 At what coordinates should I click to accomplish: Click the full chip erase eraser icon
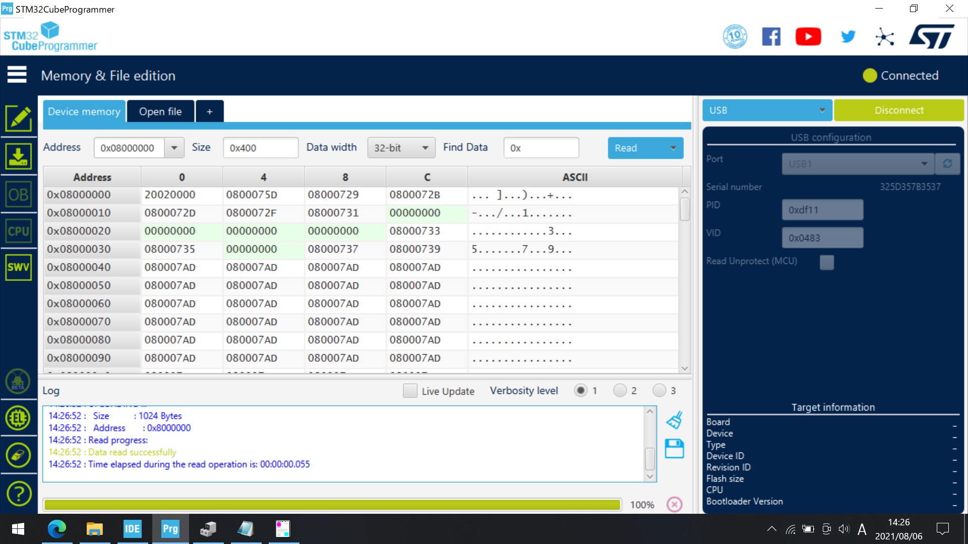click(18, 455)
